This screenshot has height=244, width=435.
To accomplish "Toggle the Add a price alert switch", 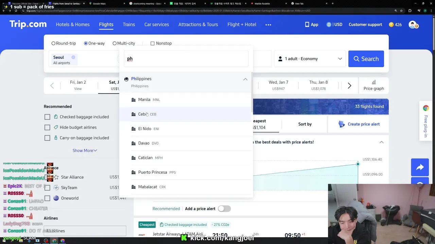I will 224,209.
